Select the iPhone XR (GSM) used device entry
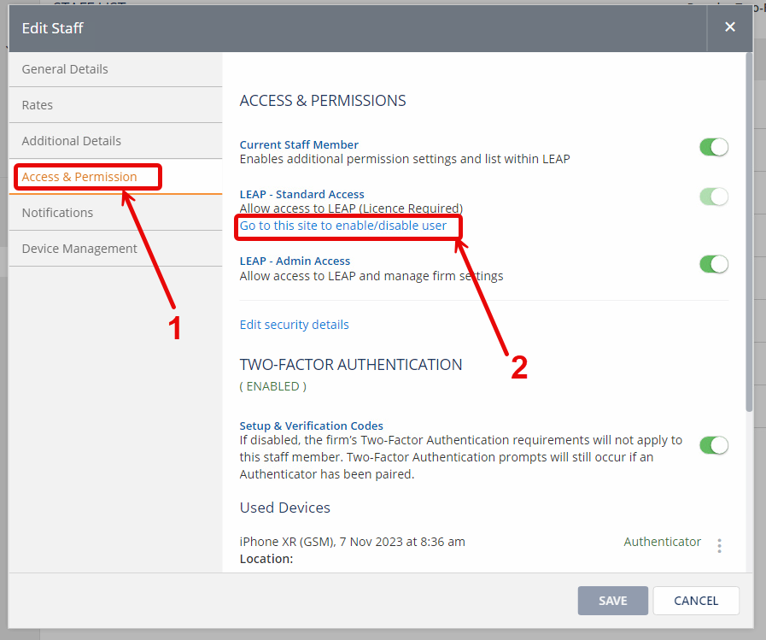 tap(352, 542)
